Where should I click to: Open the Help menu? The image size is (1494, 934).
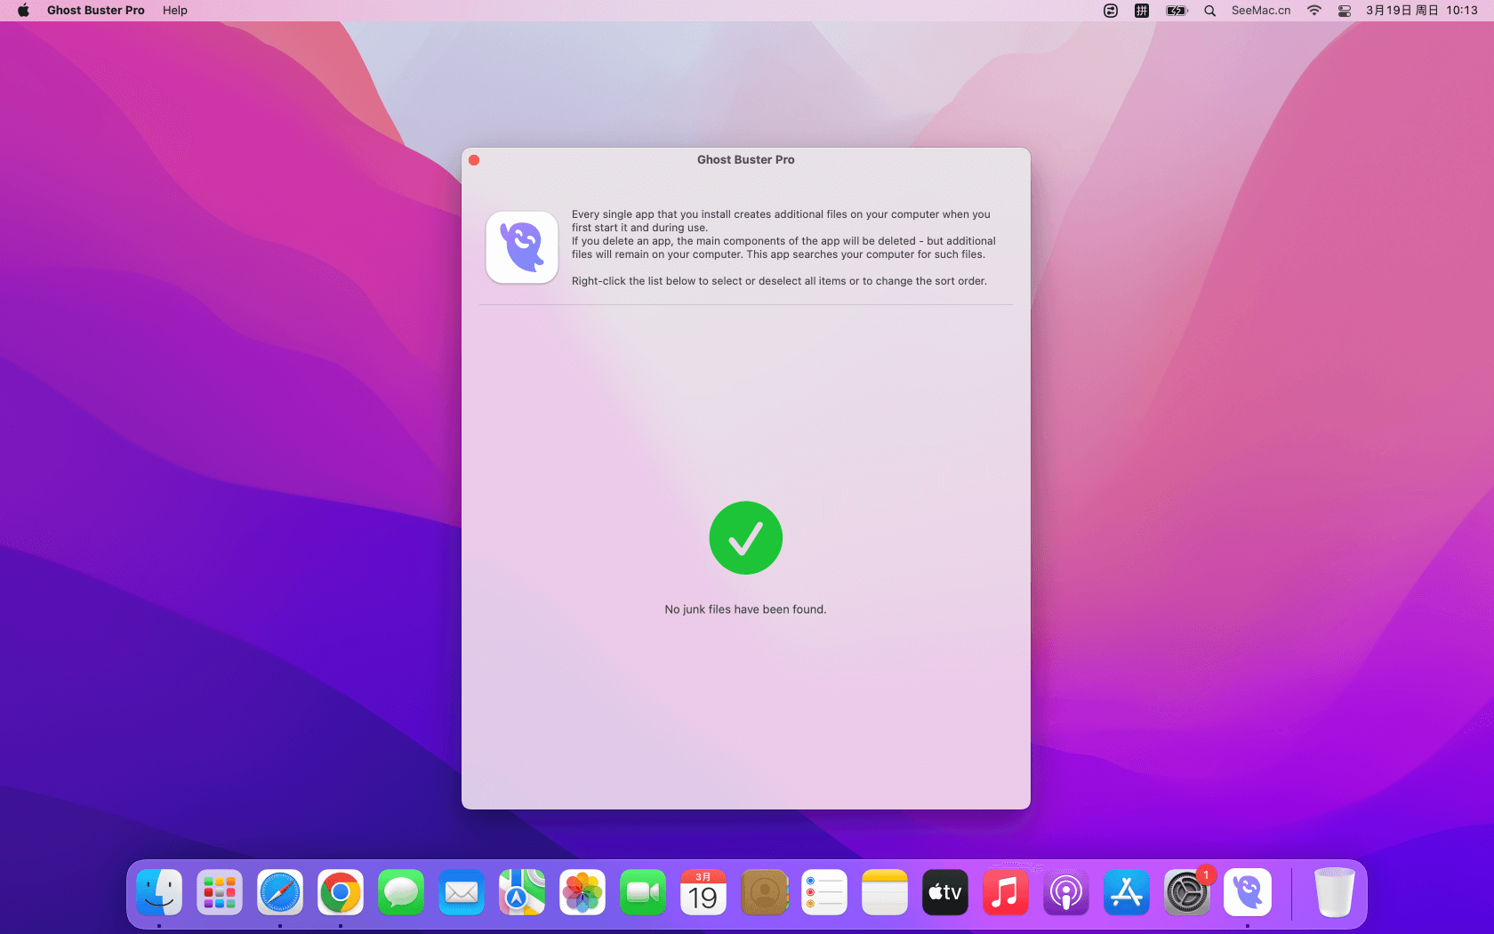point(174,11)
